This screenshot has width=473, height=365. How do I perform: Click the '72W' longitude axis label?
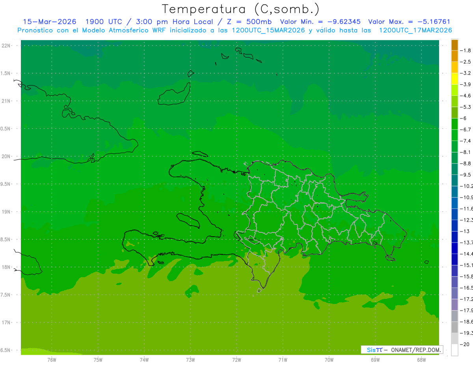coord(236,360)
